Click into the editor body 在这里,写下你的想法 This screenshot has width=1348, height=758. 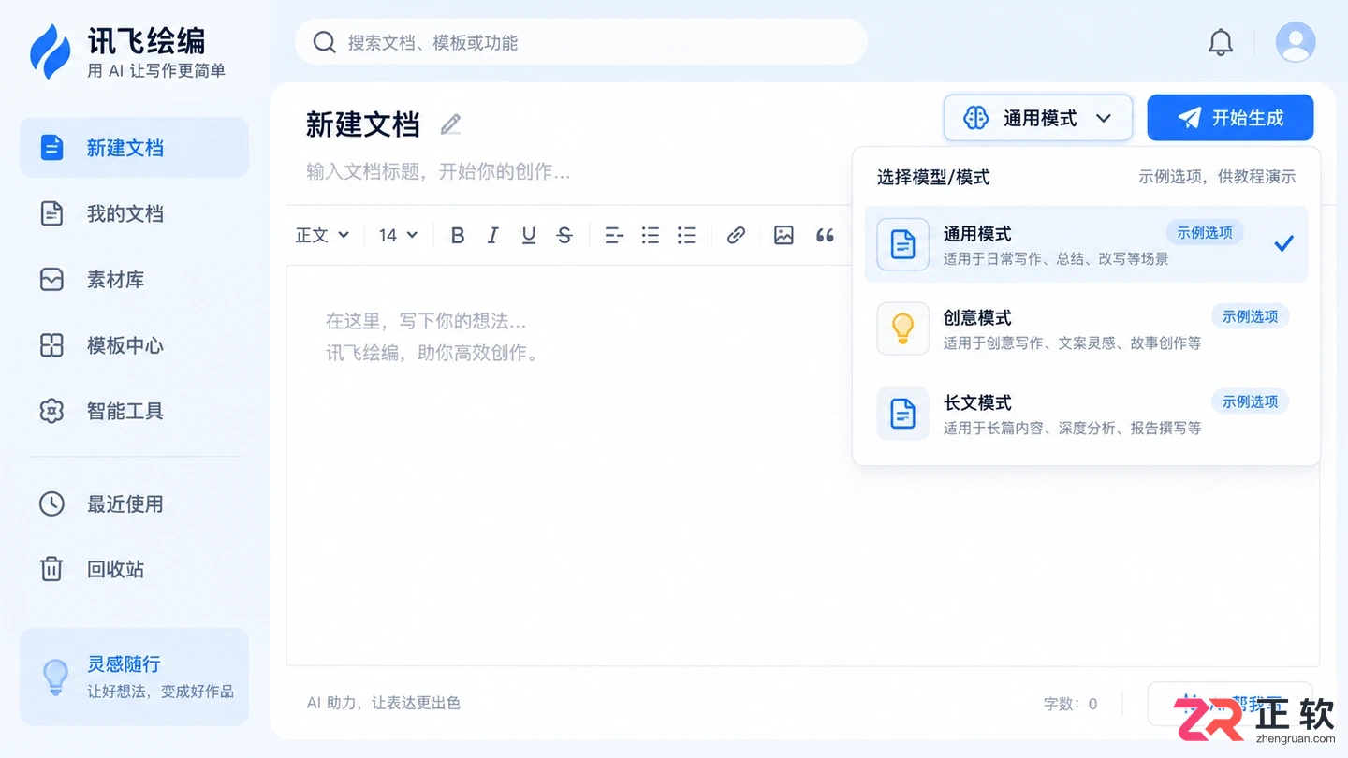click(x=426, y=321)
